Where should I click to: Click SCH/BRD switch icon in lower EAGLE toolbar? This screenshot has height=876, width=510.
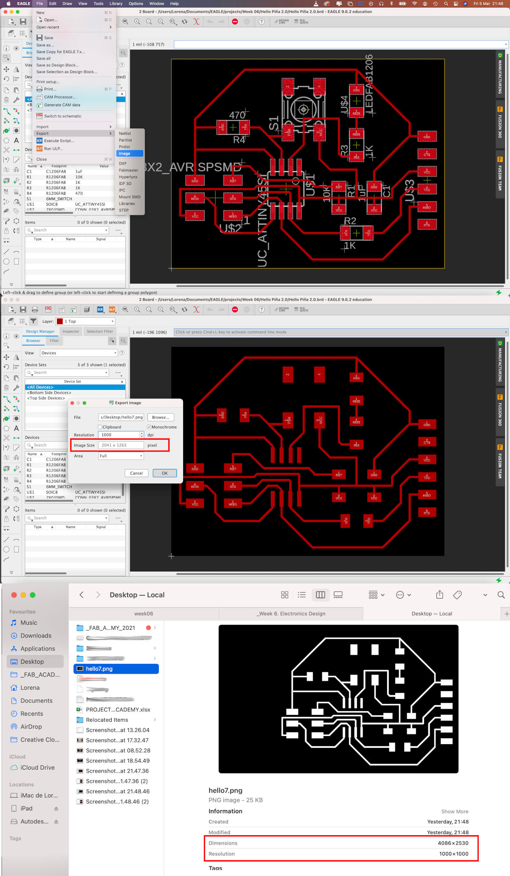(x=48, y=310)
